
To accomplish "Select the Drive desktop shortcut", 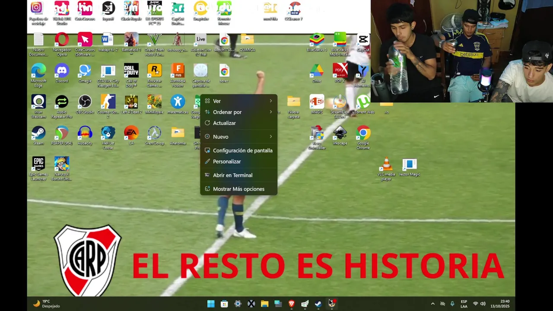I will (x=317, y=74).
